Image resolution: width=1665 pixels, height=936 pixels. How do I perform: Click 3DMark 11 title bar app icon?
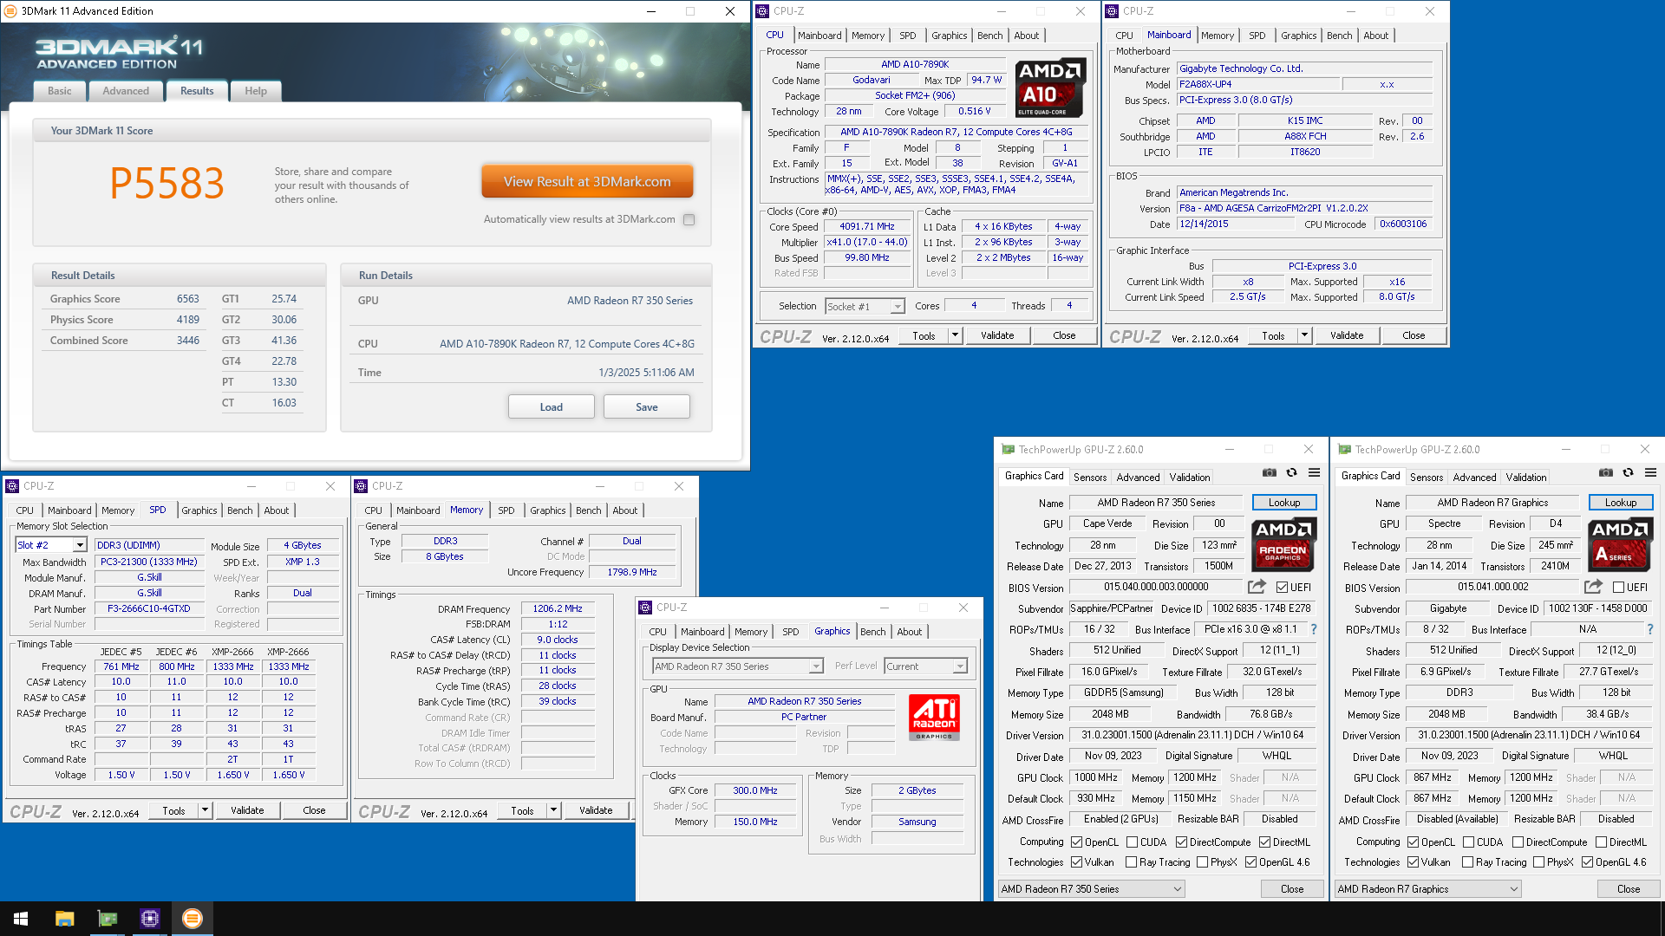coord(11,11)
